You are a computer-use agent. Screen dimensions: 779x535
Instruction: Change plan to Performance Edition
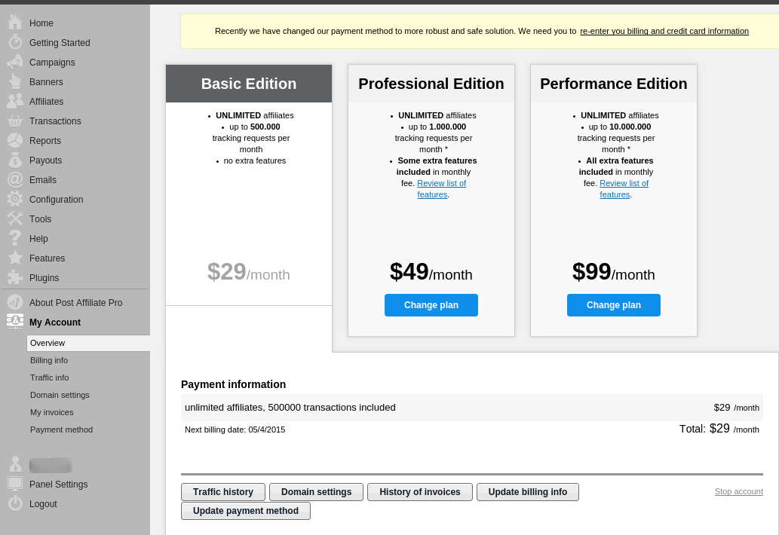click(613, 305)
